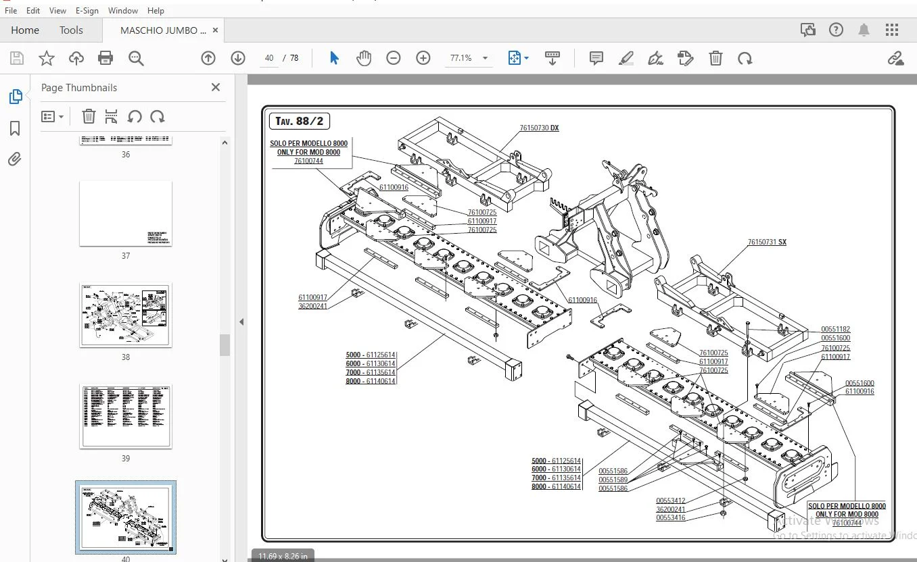Share a link to this file
917x562 pixels.
[896, 58]
